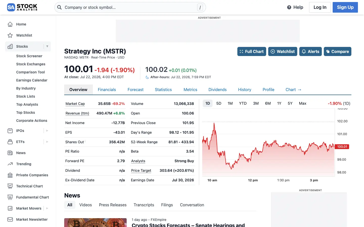364x227 pixels.
Task: Click the Stock Analysis logo
Action: click(22, 7)
